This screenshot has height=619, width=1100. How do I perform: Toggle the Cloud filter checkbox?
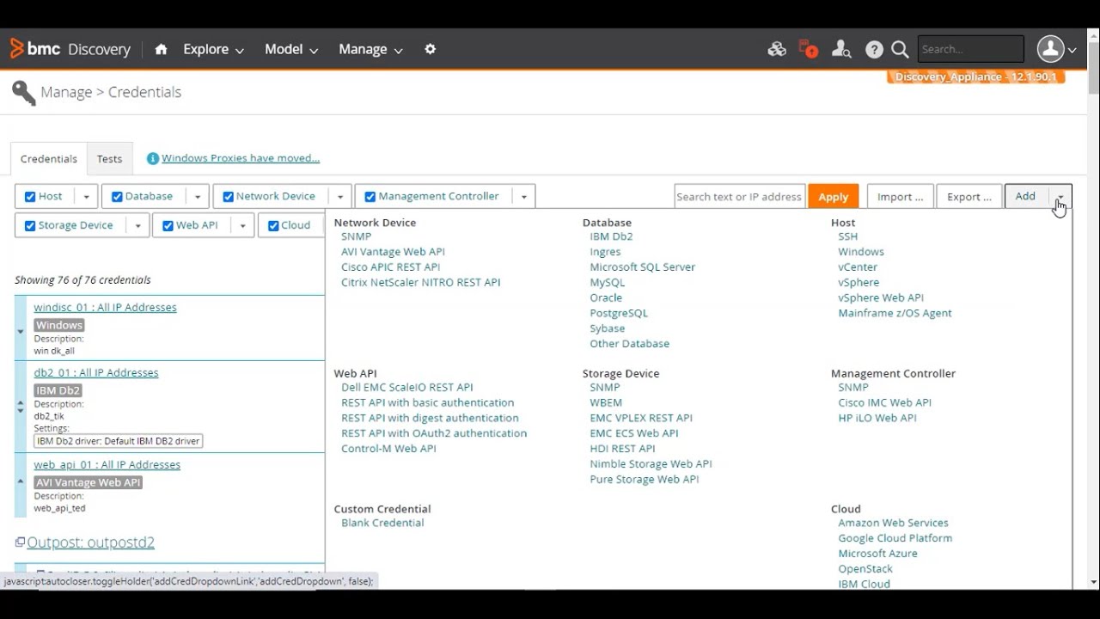pyautogui.click(x=273, y=226)
